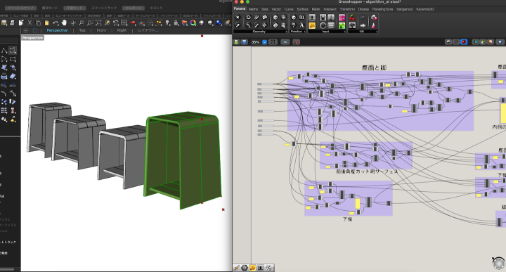Click the color wheel icon in Rhino toolbar
Viewport: 506px width, 272px height.
click(193, 22)
